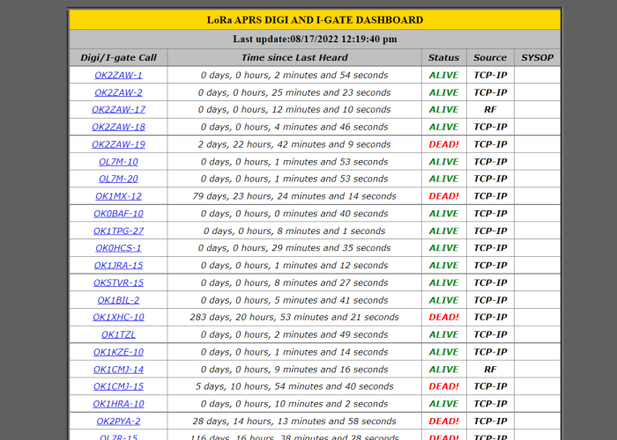Open the OL7M-20 callsign link
This screenshot has width=617, height=440.
tap(118, 179)
